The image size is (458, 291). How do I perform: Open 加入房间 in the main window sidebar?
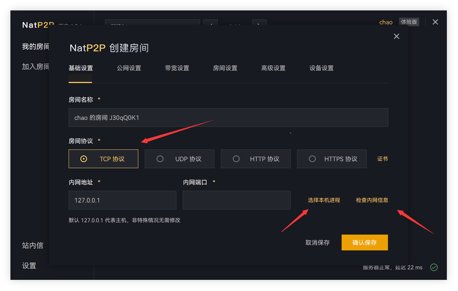[36, 66]
